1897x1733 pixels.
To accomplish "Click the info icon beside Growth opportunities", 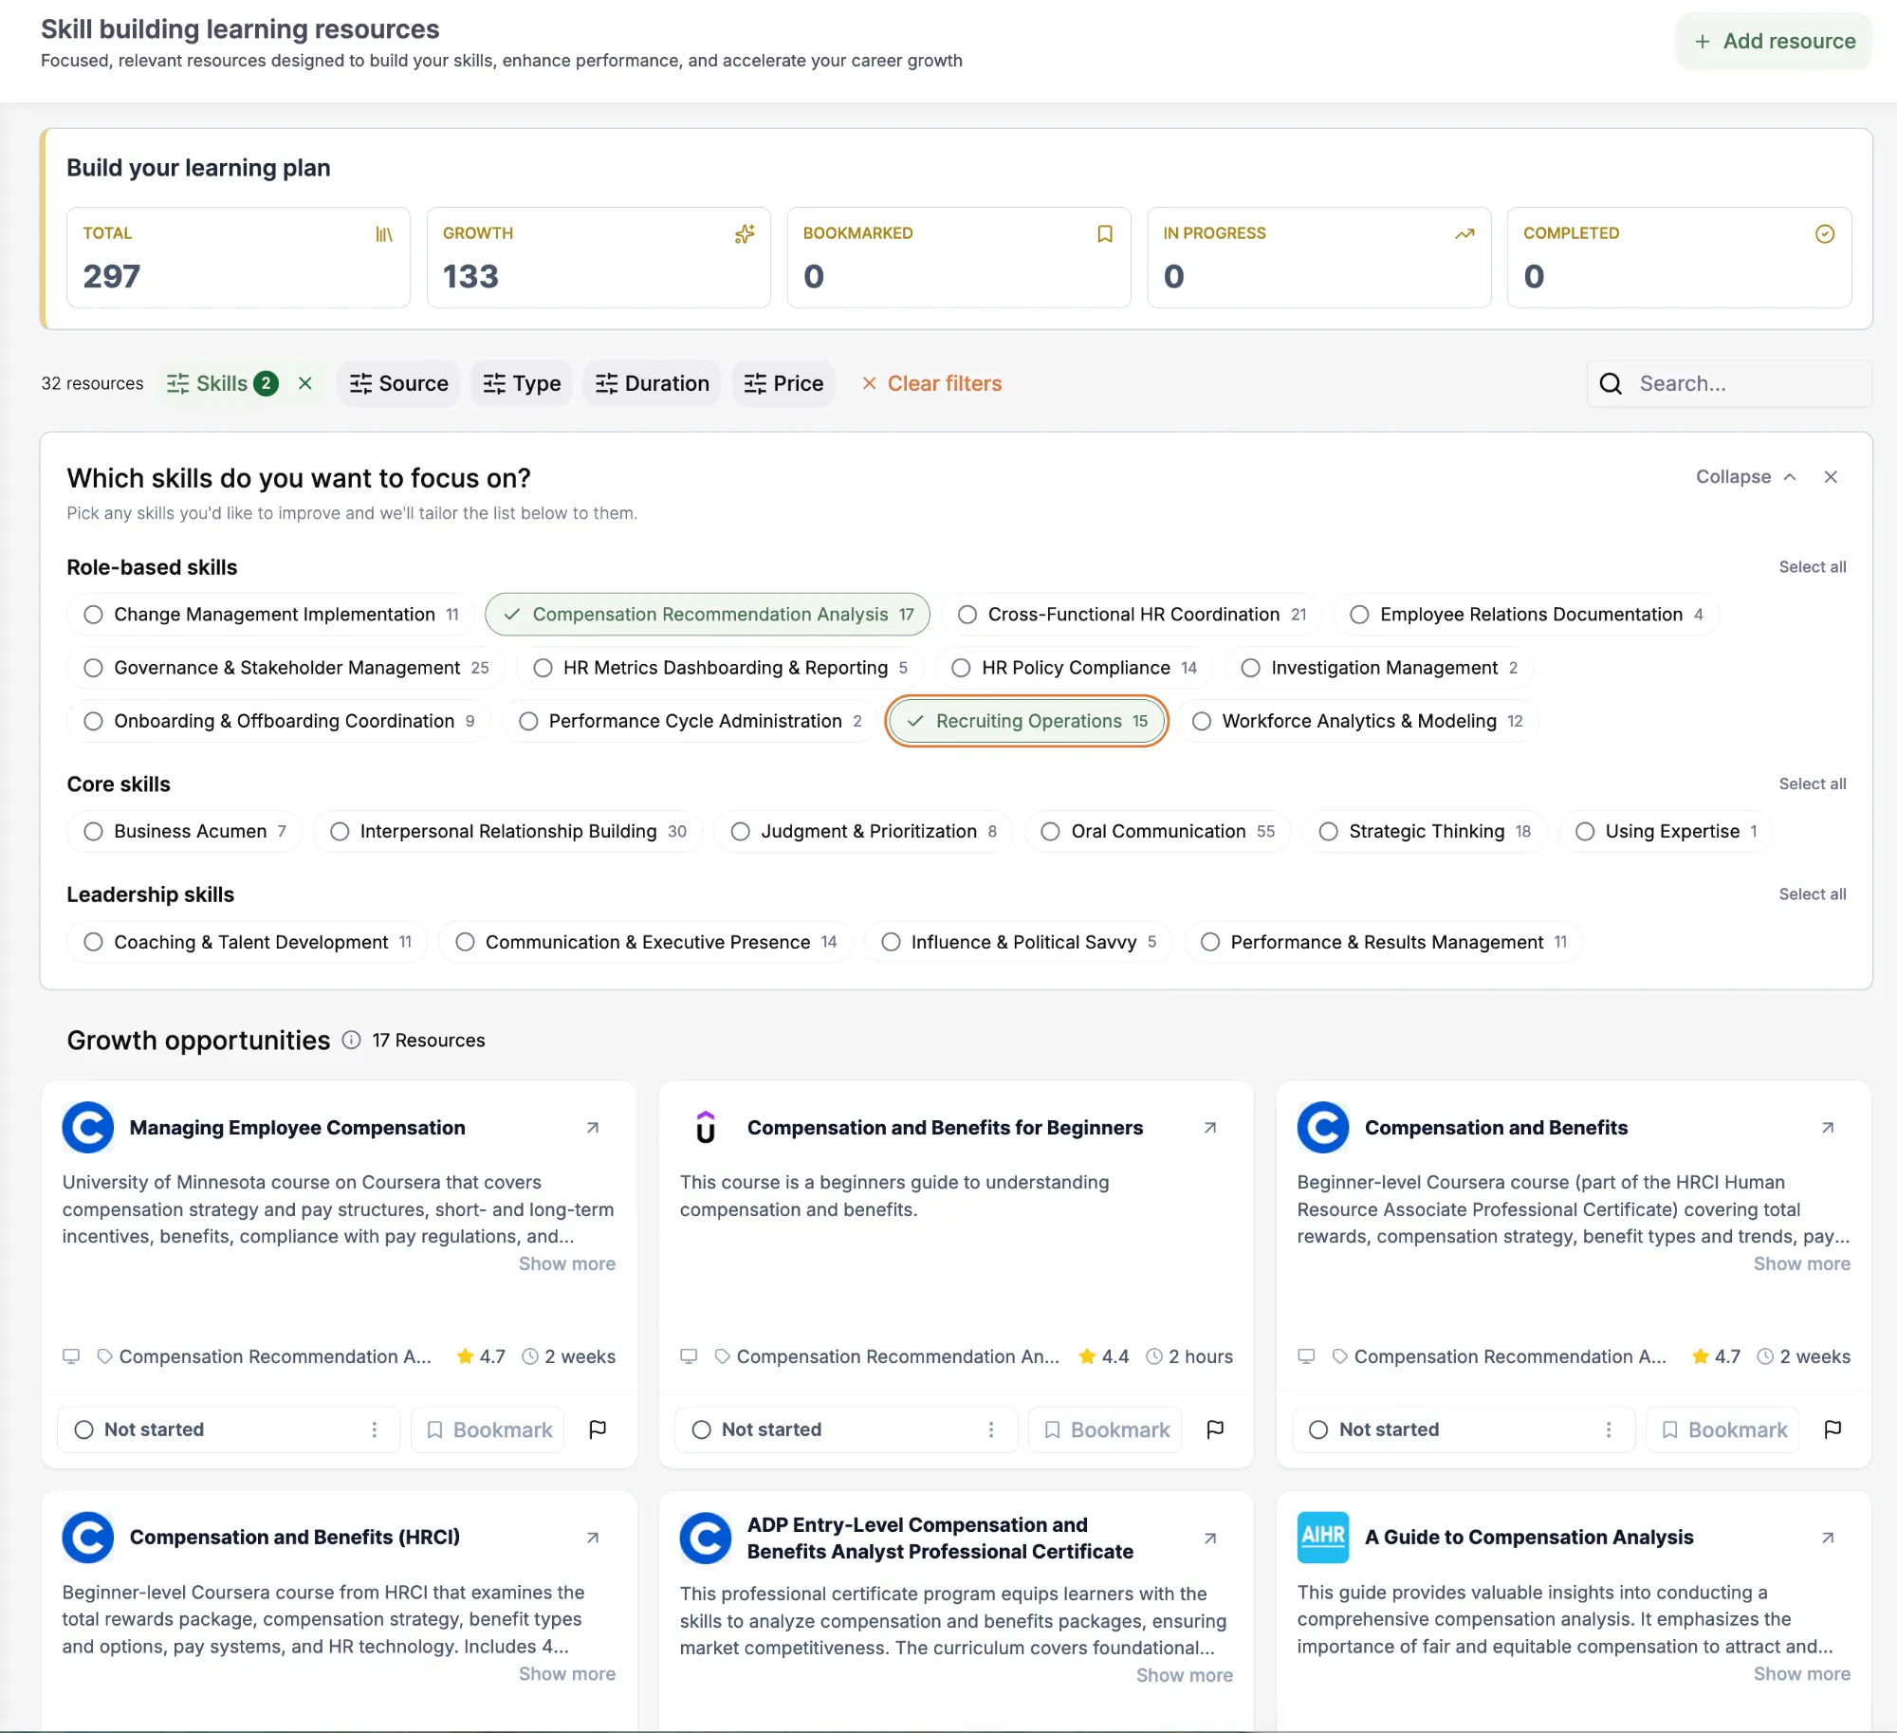I will pos(351,1041).
